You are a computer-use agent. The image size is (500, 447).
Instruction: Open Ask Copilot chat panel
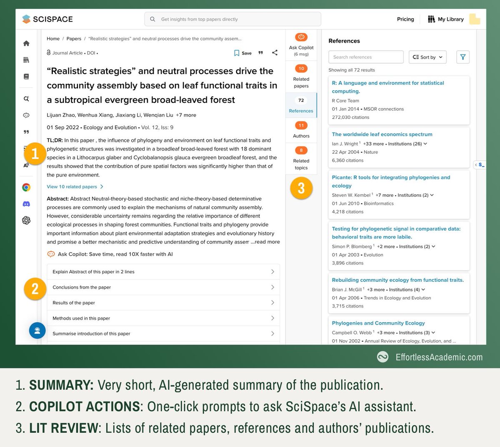pos(301,45)
